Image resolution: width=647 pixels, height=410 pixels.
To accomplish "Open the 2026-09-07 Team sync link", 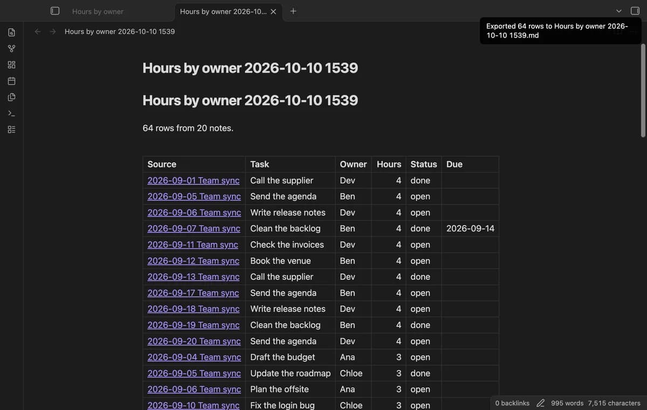I will (194, 228).
